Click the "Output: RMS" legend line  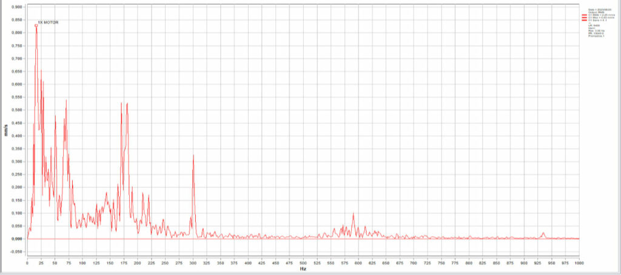click(596, 12)
